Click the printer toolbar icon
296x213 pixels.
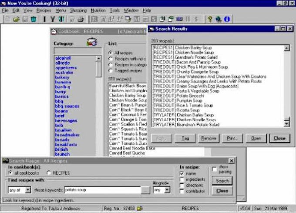coord(81,19)
